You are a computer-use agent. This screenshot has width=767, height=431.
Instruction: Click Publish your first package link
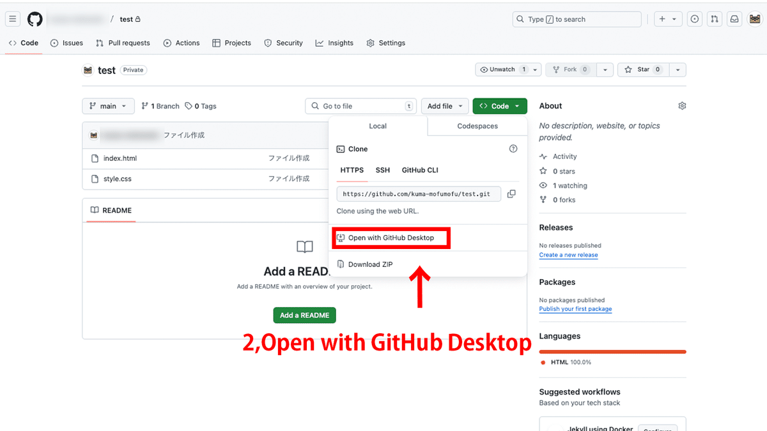tap(575, 309)
